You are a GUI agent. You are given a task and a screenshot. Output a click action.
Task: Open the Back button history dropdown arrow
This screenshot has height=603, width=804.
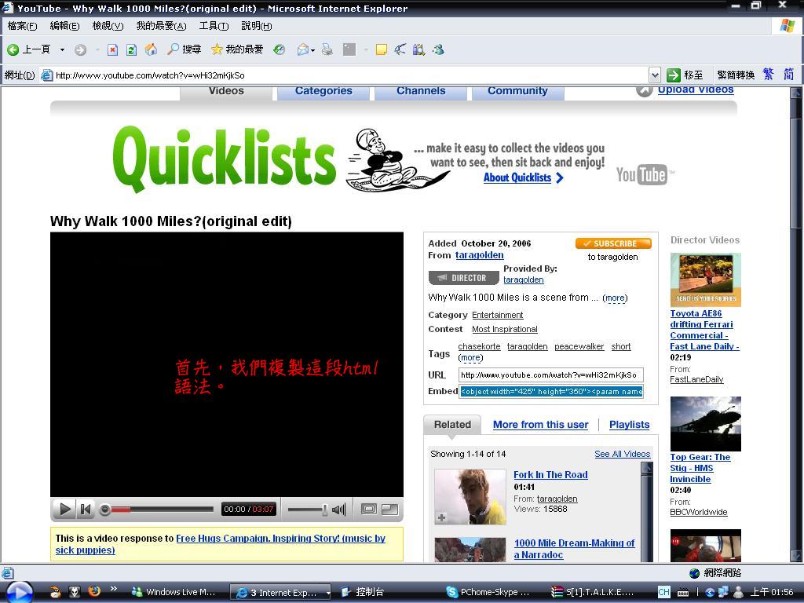(62, 49)
